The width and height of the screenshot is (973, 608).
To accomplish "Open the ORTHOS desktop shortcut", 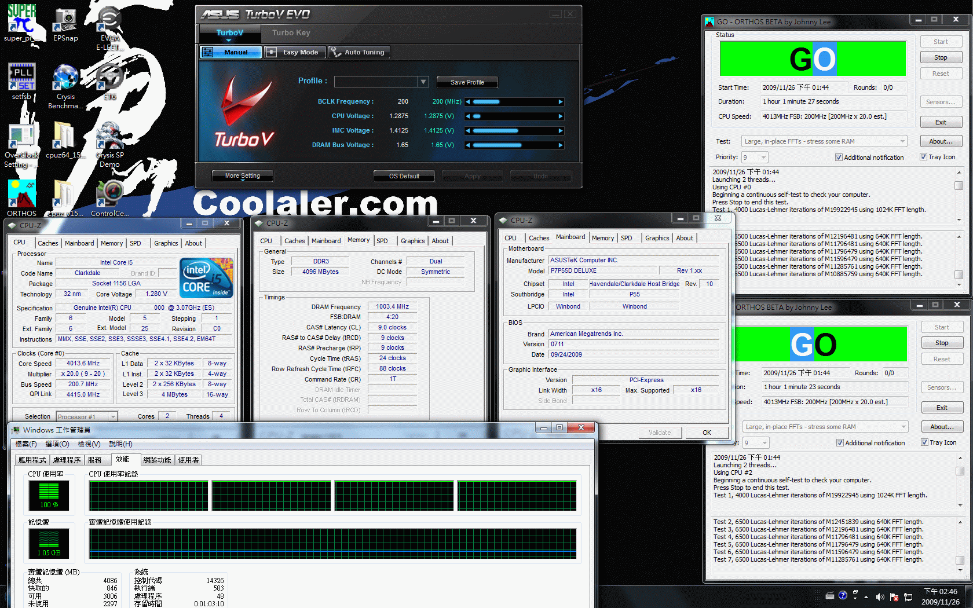I will [x=22, y=198].
